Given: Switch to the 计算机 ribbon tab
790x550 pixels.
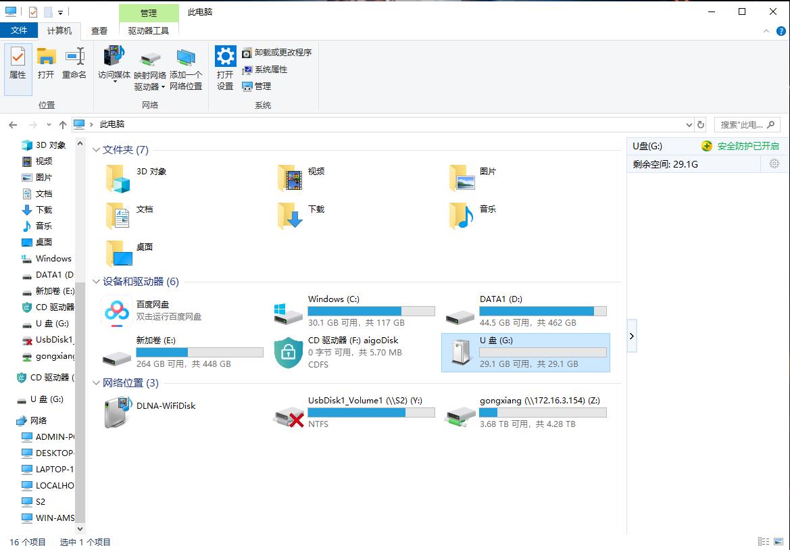Looking at the screenshot, I should [59, 30].
